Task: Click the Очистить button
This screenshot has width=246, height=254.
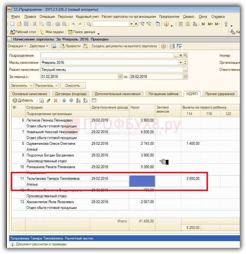Action: tap(73, 86)
